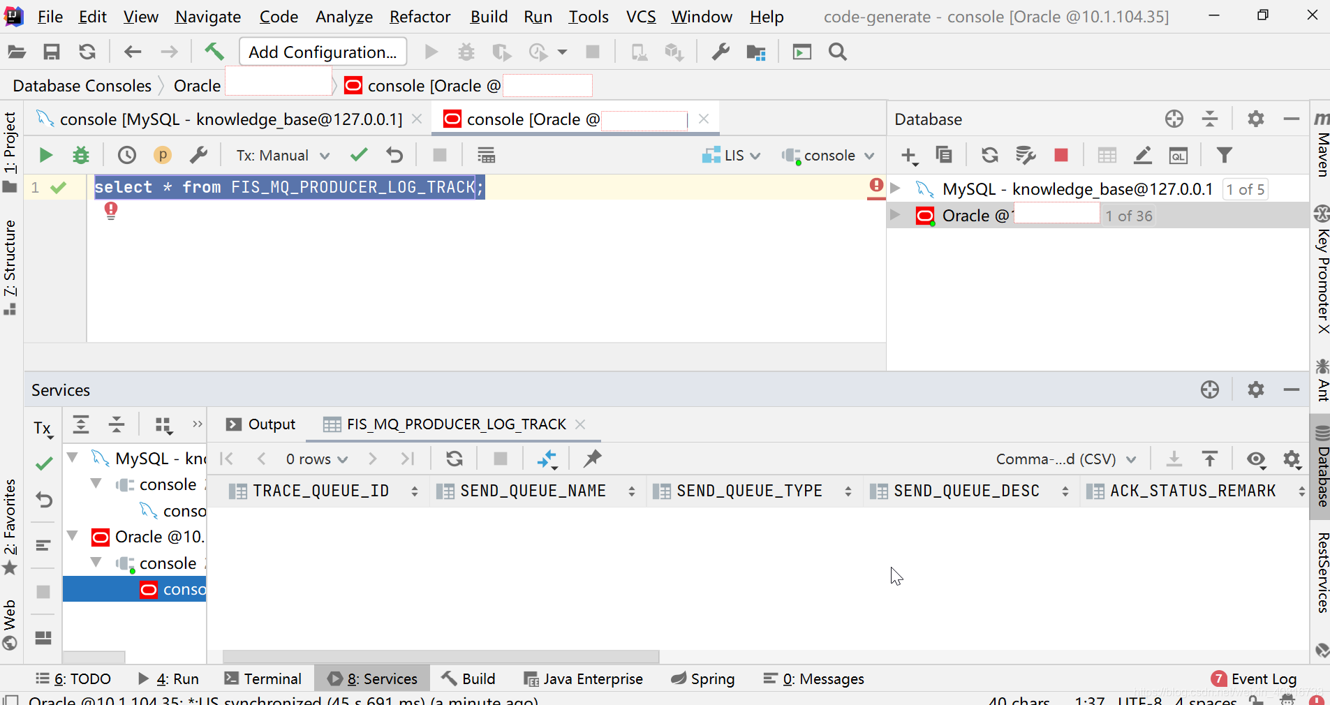Click Add Configuration button
This screenshot has width=1330, height=705.
click(x=323, y=52)
